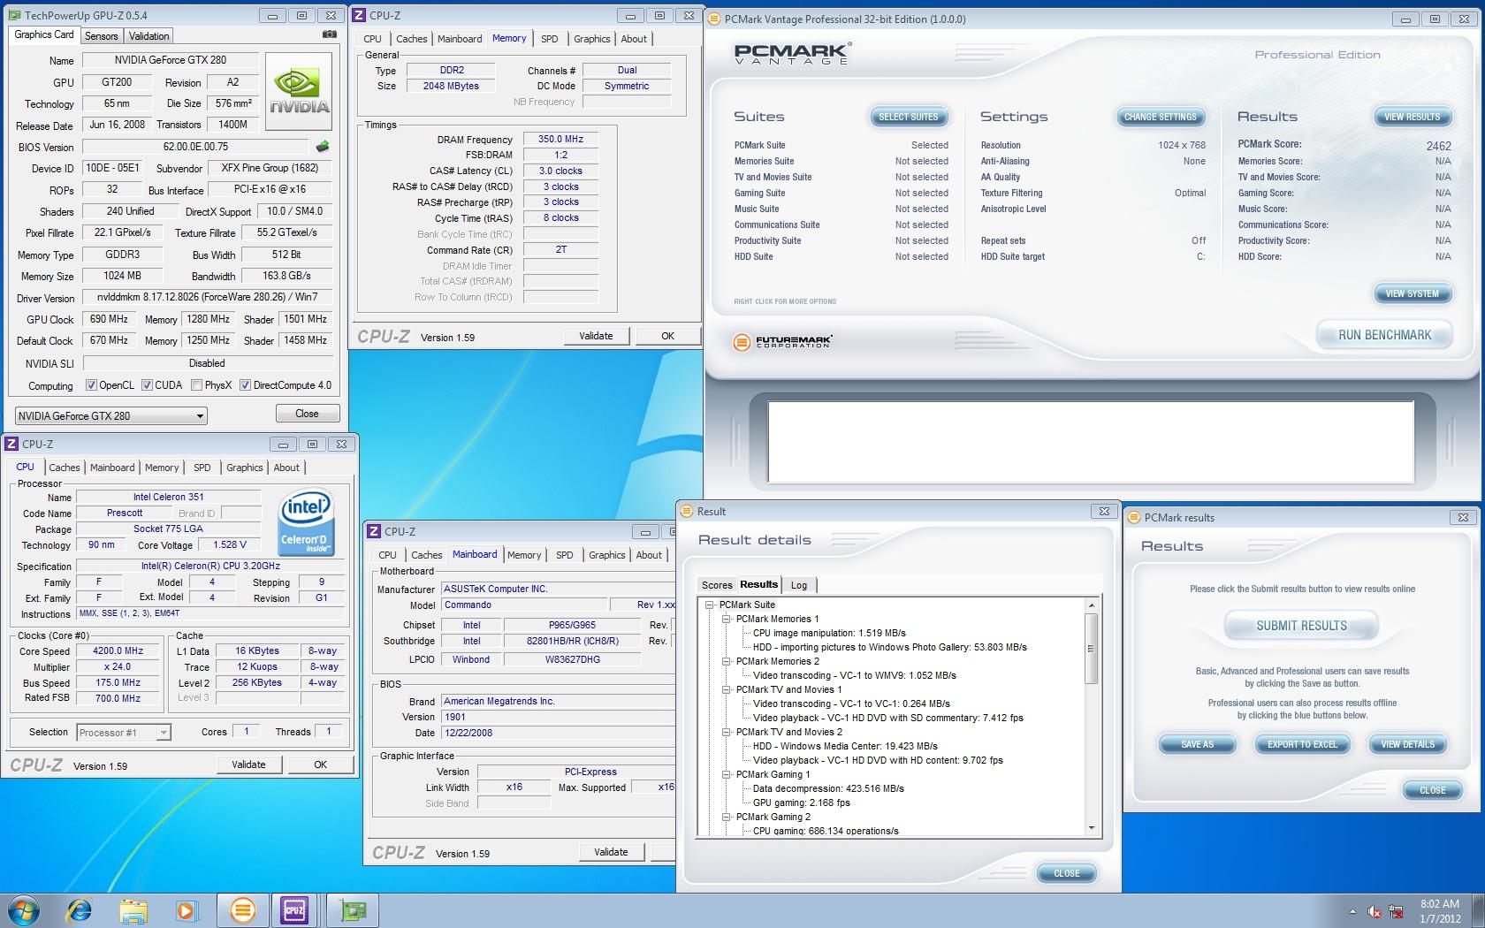The height and width of the screenshot is (928, 1485).
Task: Collapse the PCMark Gaming 2 node
Action: tap(726, 817)
